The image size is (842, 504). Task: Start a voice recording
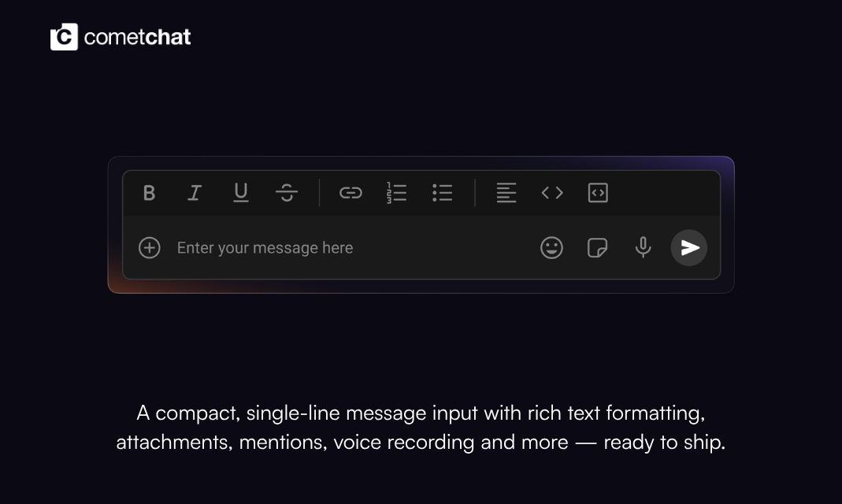(x=643, y=247)
